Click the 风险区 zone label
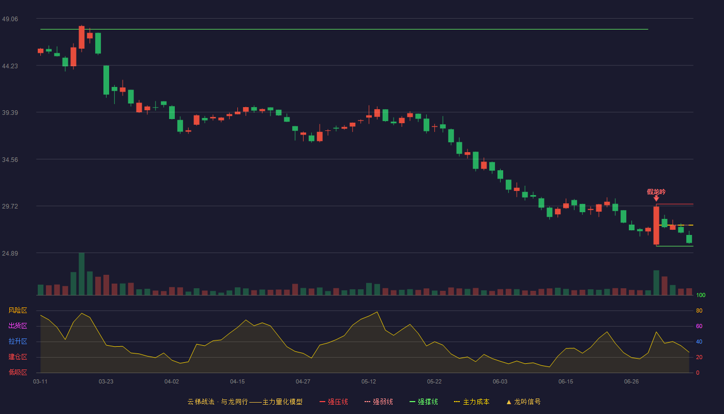The image size is (724, 414). click(x=18, y=310)
